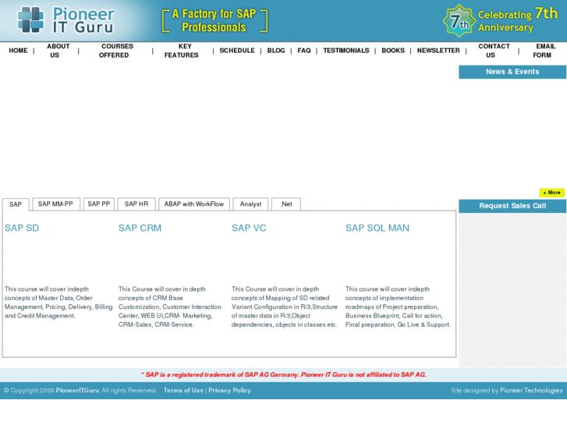The image size is (567, 425).
Task: Click the 'A Factory for SAP Professionals' banner
Action: [x=214, y=20]
